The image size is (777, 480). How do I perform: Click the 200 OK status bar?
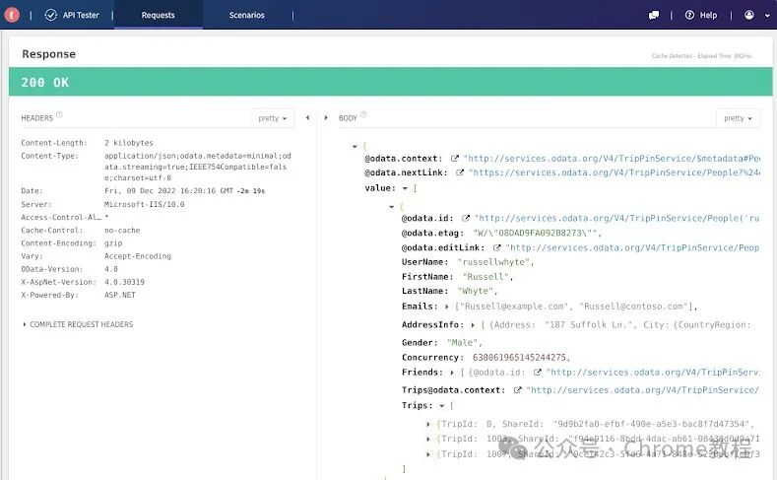(391, 82)
